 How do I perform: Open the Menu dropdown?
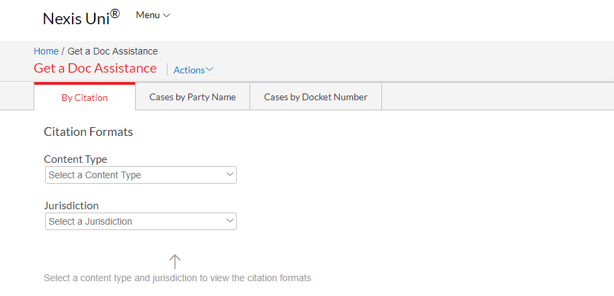tap(153, 15)
